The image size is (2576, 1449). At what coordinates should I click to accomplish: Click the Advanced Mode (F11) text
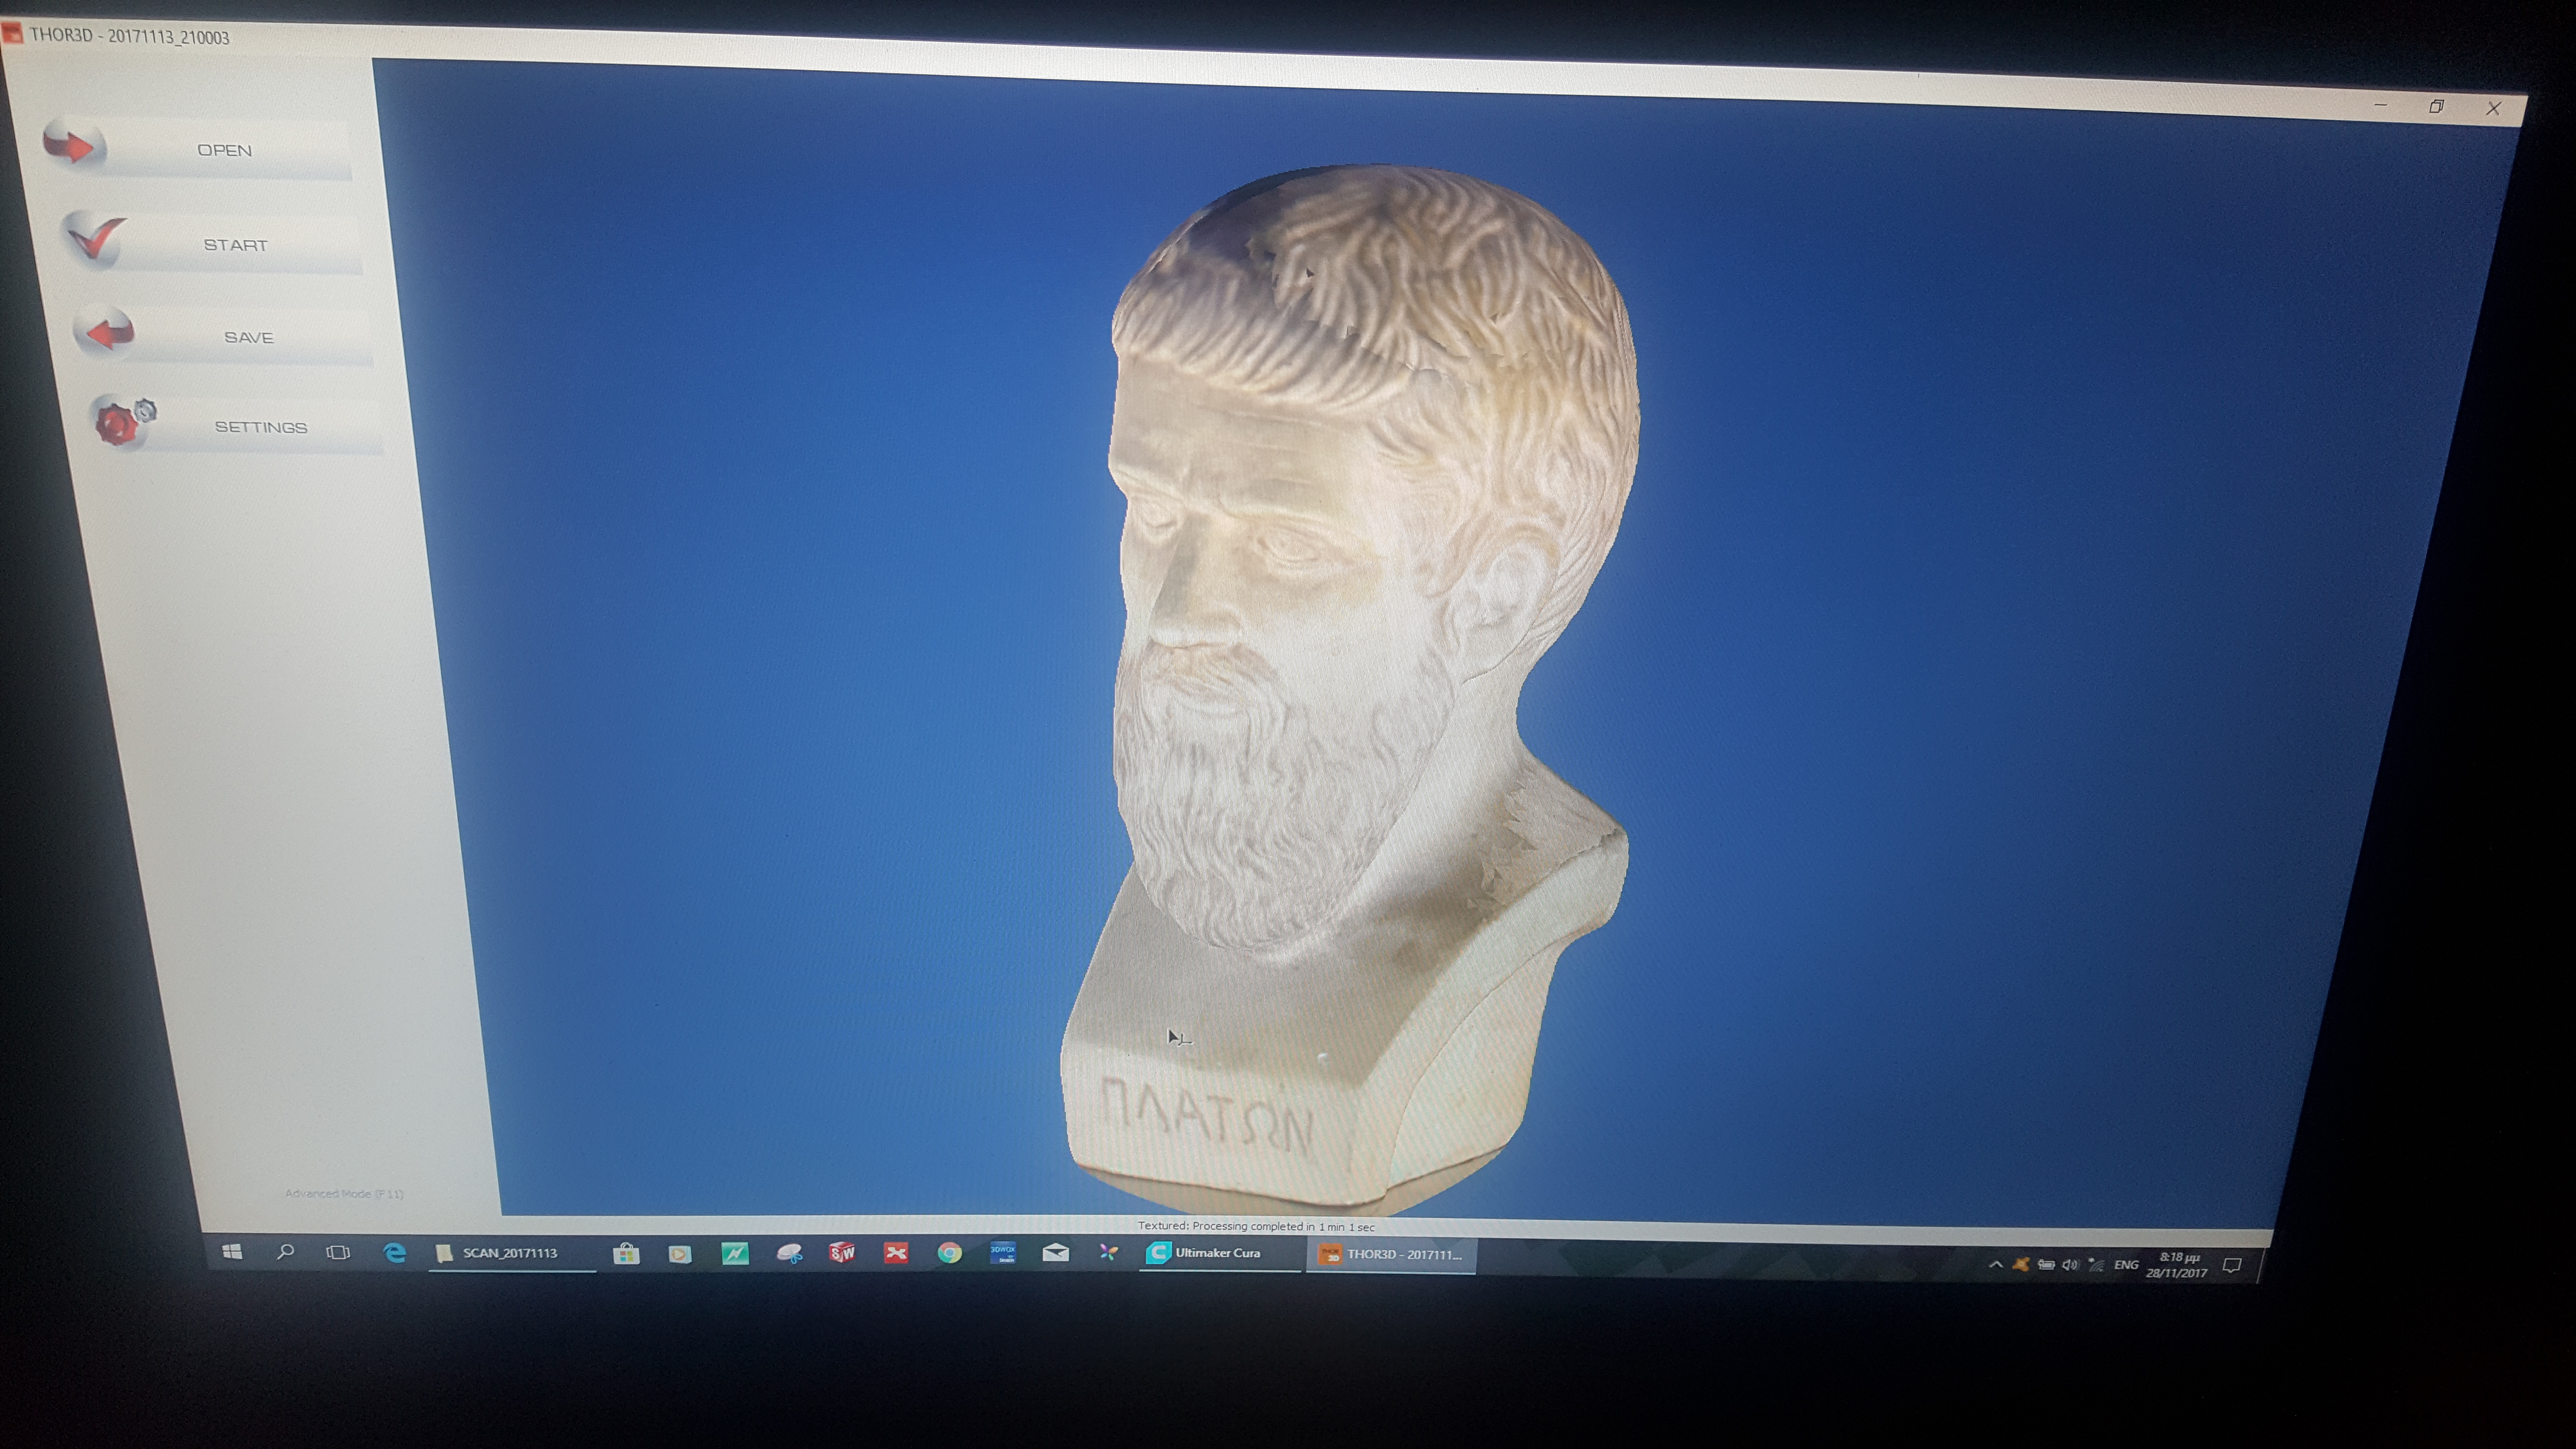pyautogui.click(x=344, y=1194)
